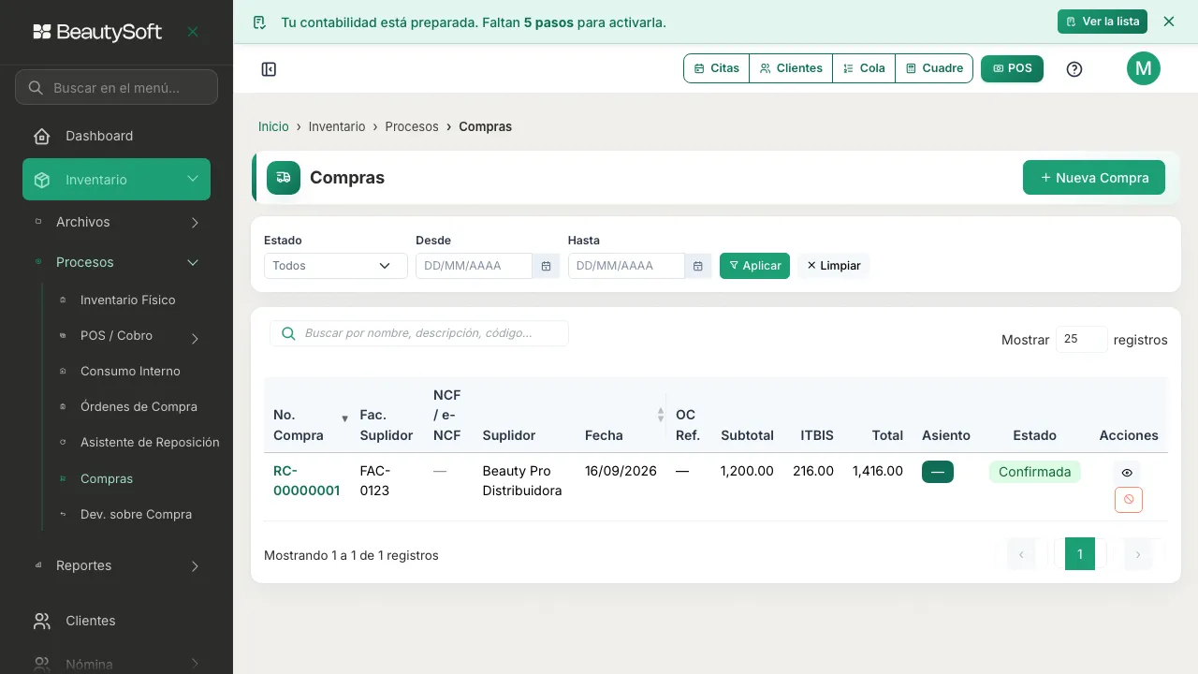Dismiss the accounting setup banner
Viewport: 1198px width, 674px height.
coord(1169,22)
